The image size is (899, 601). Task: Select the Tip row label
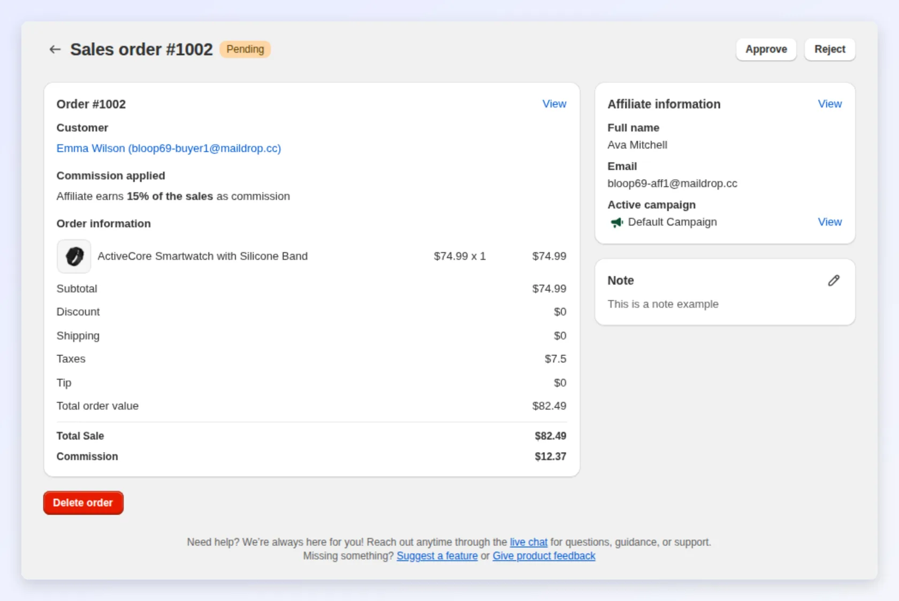(x=64, y=383)
